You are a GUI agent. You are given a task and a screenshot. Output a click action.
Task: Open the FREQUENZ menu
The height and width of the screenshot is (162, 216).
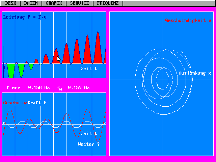[x=108, y=3]
